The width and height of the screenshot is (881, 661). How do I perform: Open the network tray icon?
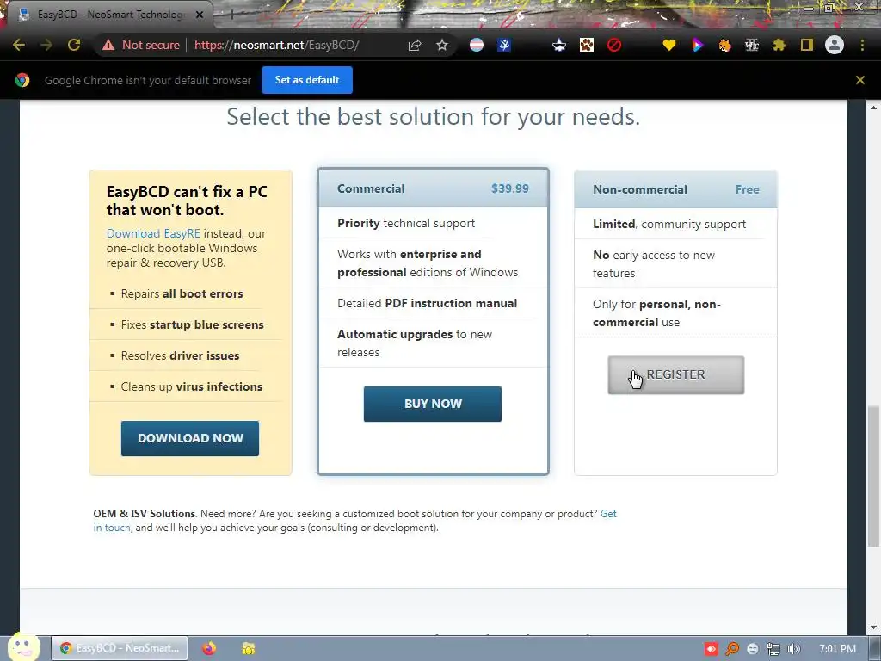pyautogui.click(x=773, y=649)
